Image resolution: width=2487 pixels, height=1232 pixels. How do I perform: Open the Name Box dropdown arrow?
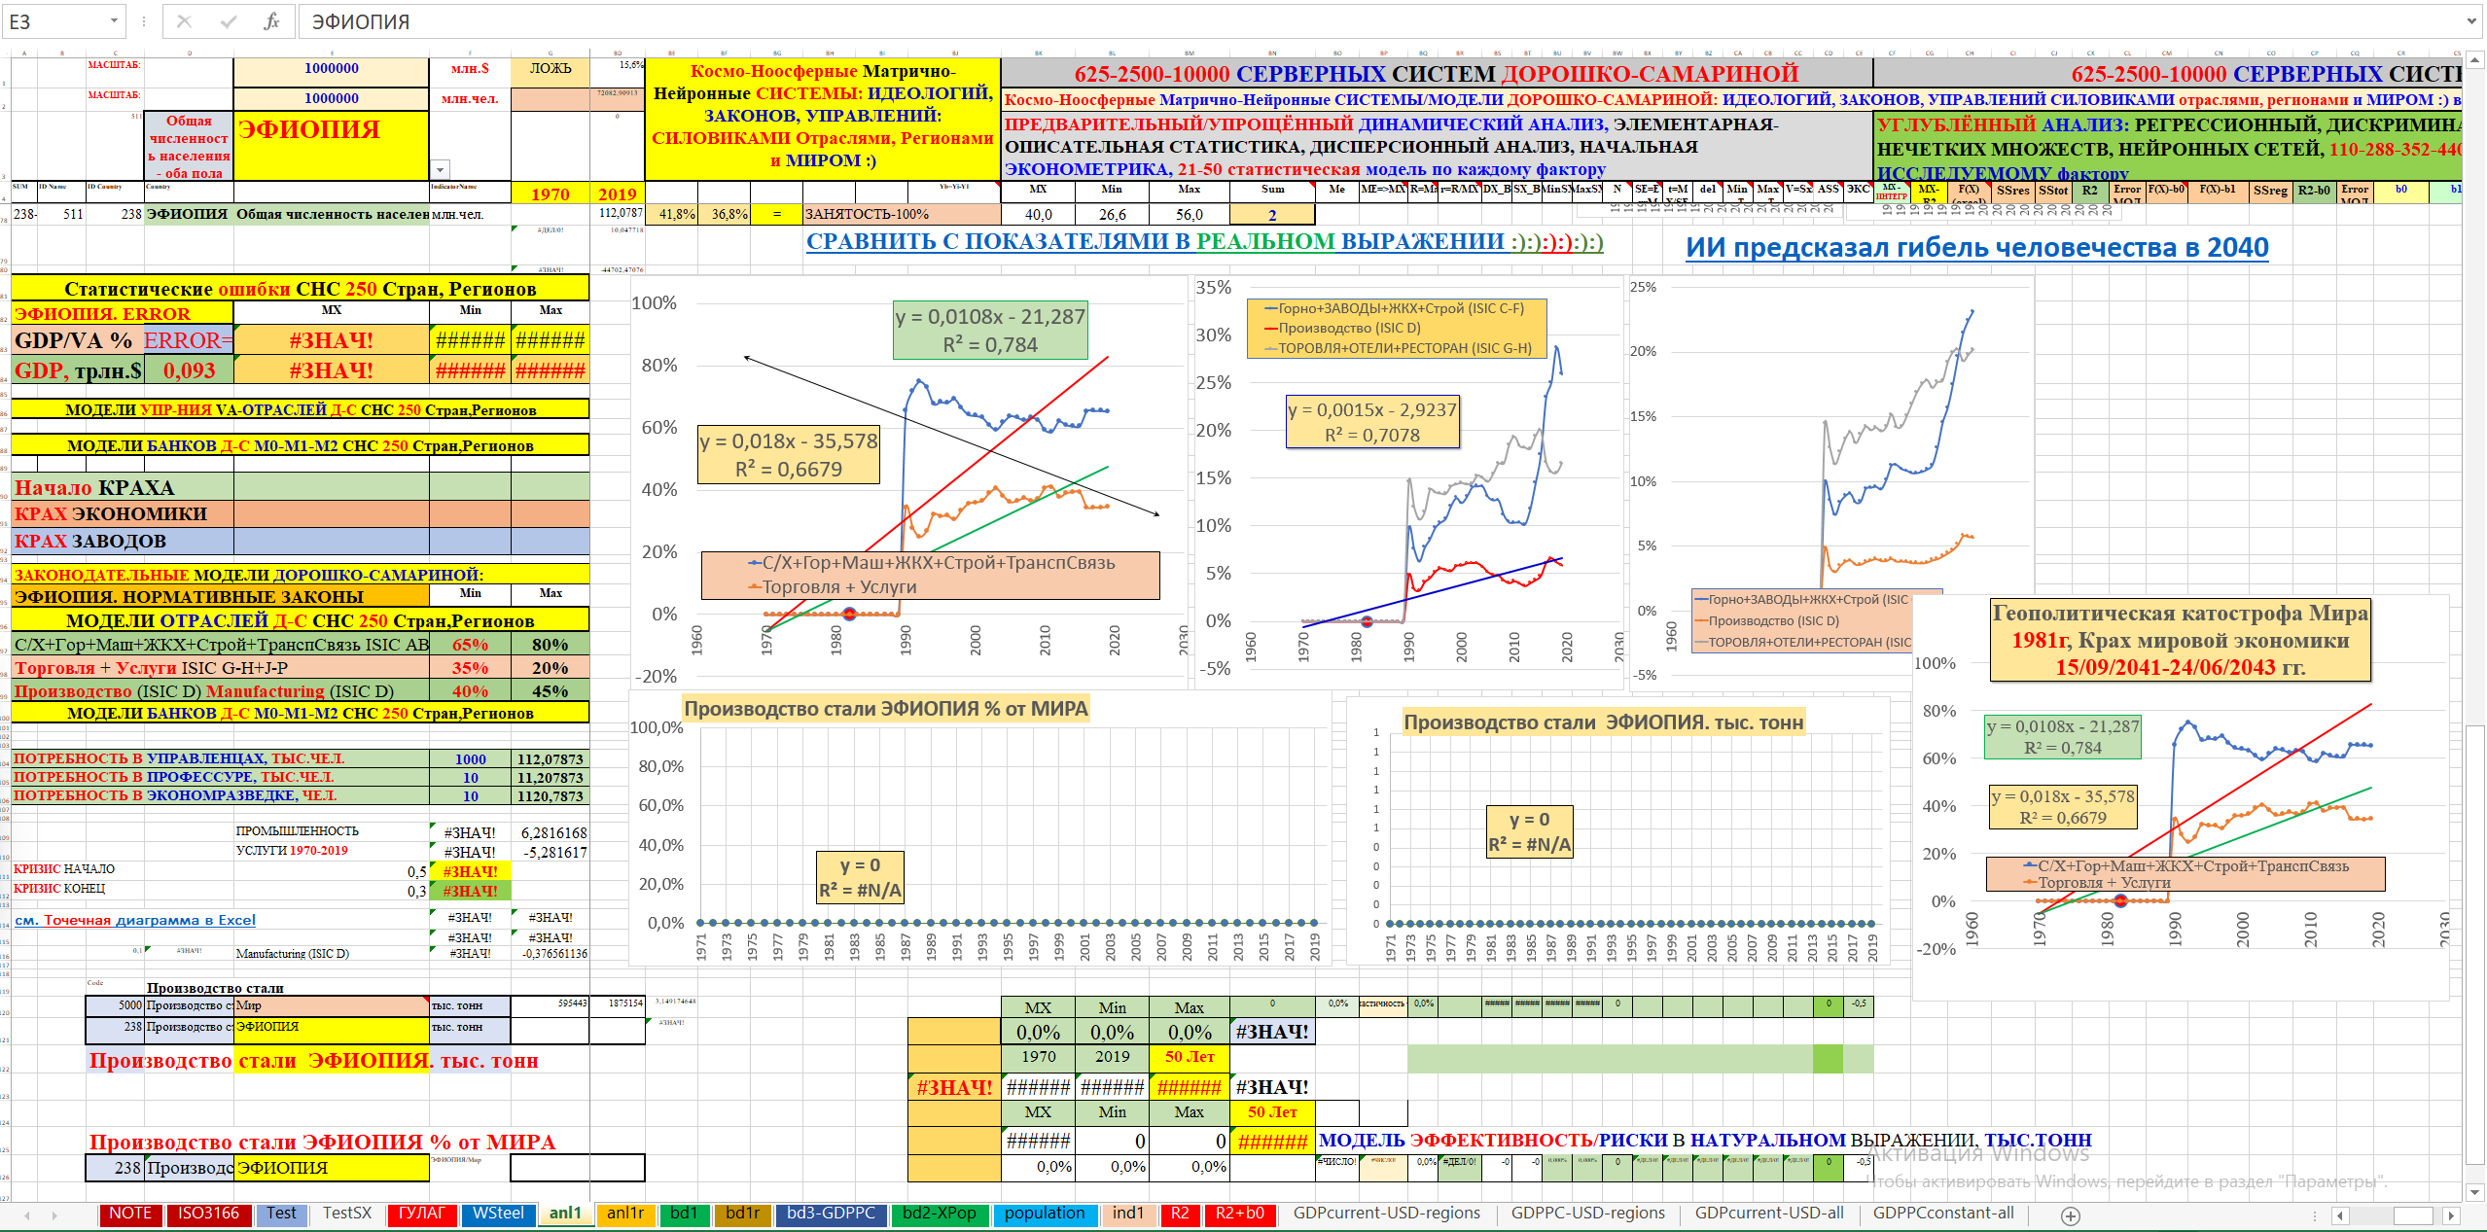tap(114, 21)
